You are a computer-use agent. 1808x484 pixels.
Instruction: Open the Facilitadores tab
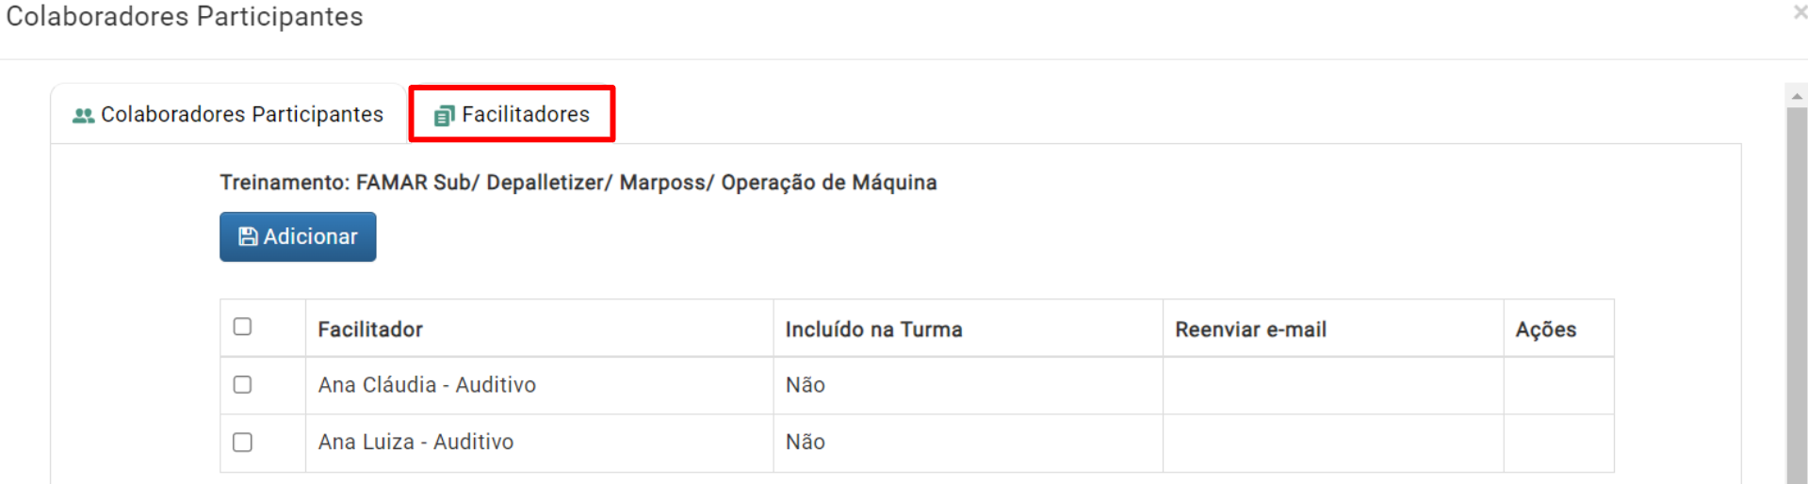point(512,114)
